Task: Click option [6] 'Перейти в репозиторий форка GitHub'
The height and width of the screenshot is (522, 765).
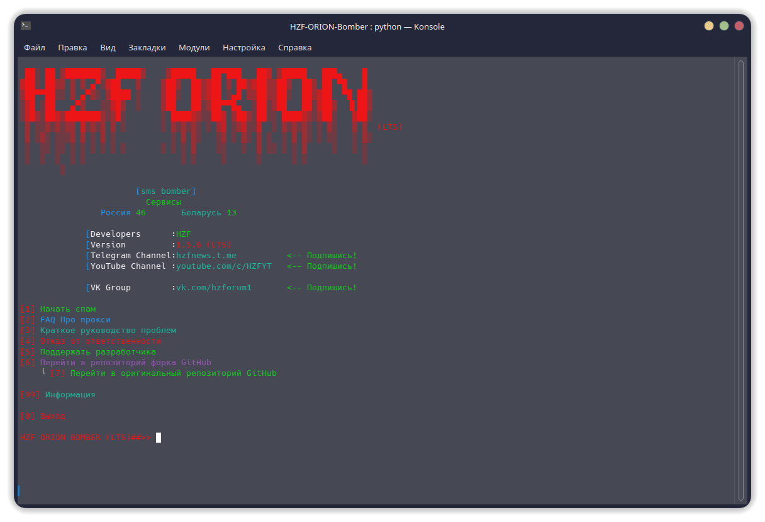Action: tap(116, 362)
